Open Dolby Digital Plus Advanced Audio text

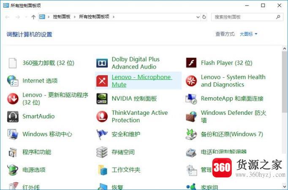136,63
